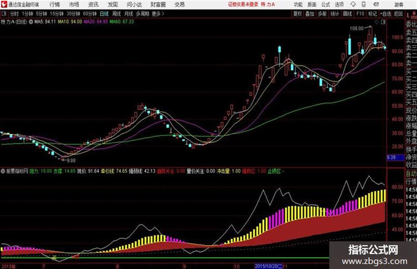Open the customer service headset icon

(x=353, y=4)
